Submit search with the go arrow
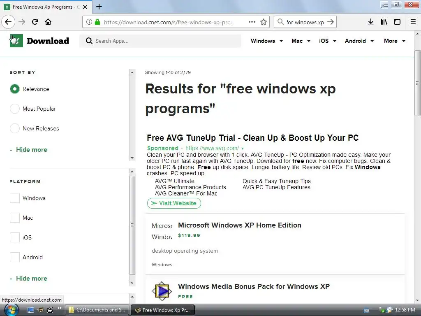421x316 pixels. pos(331,22)
